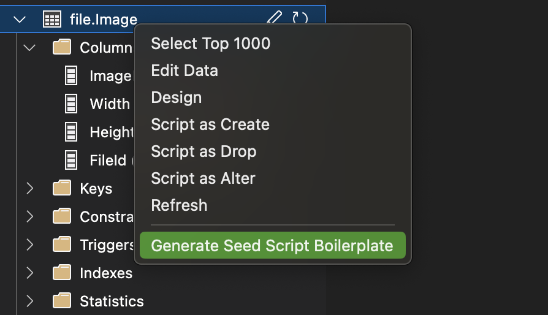Select Edit Data menu option

tap(184, 70)
